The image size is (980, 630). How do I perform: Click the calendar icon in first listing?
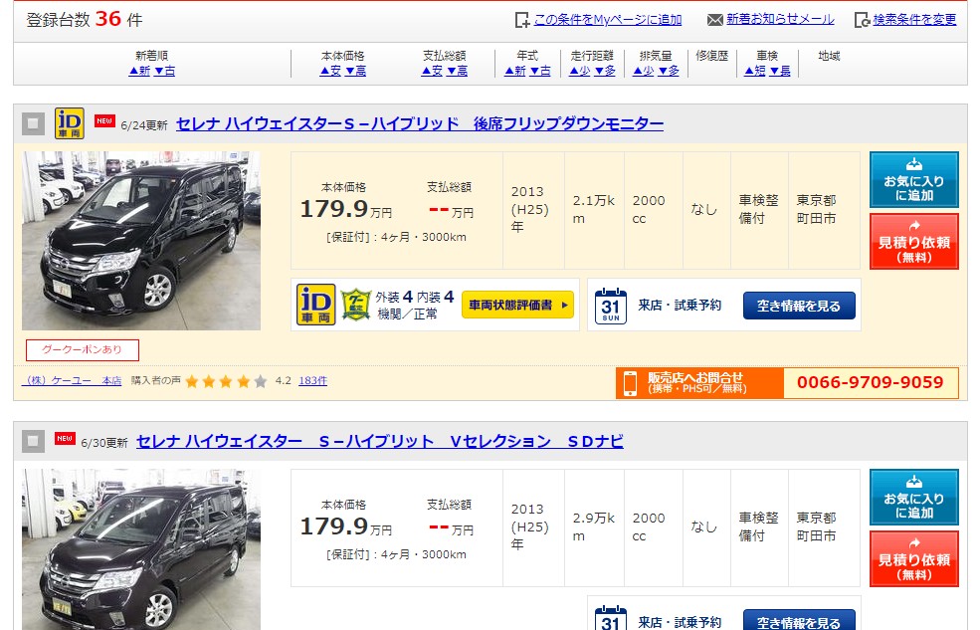pos(611,306)
